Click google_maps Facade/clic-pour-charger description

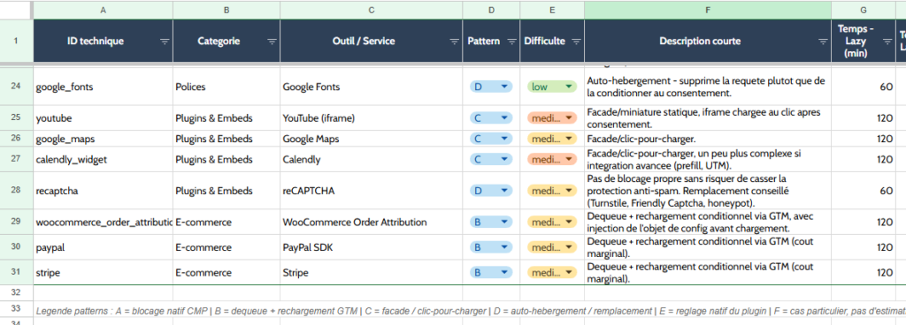(x=708, y=139)
